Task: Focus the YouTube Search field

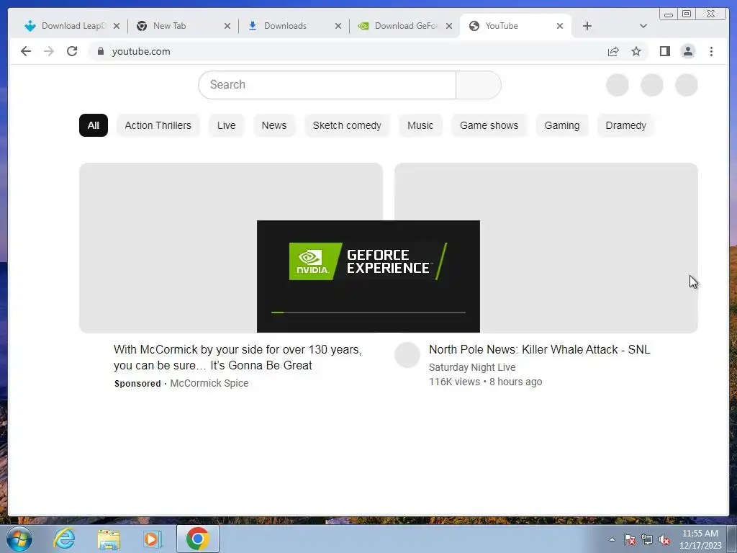Action: pyautogui.click(x=327, y=85)
